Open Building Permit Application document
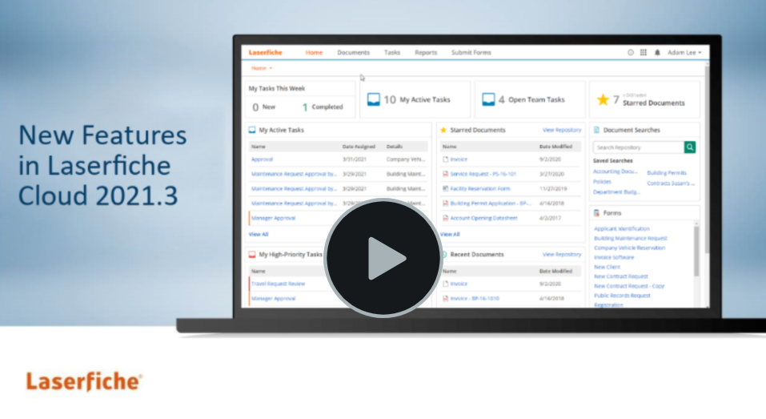 click(x=491, y=203)
